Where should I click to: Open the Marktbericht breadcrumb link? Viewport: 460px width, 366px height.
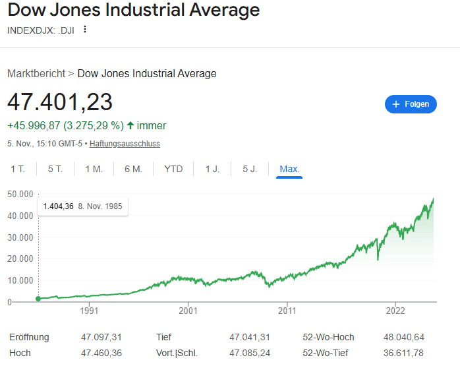pos(36,73)
